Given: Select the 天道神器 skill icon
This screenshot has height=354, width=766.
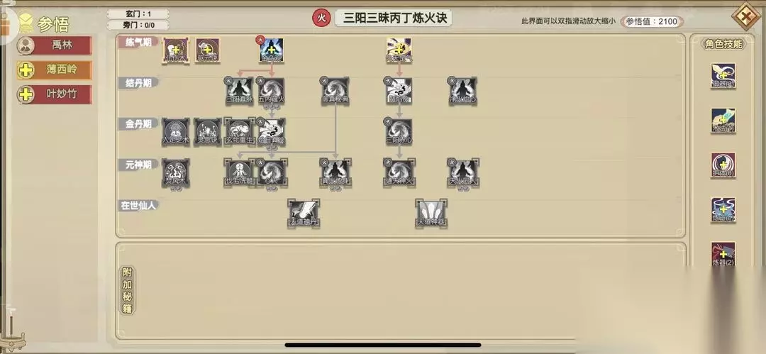Looking at the screenshot, I should point(431,214).
